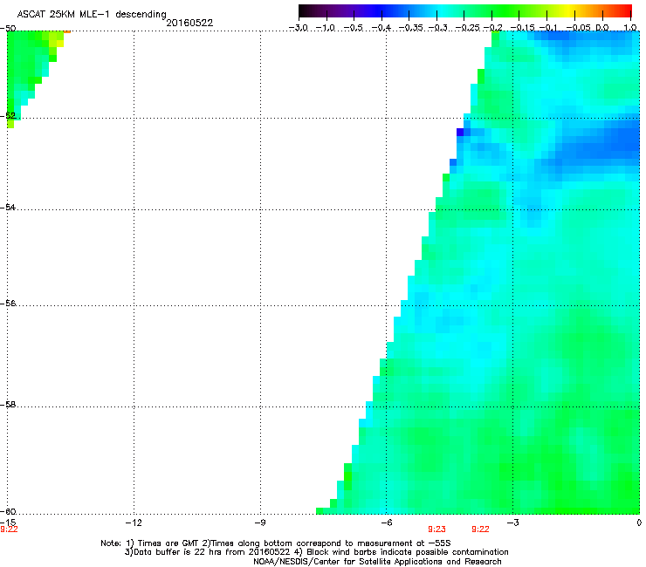Click the "-0.1" color scale label

(548, 28)
